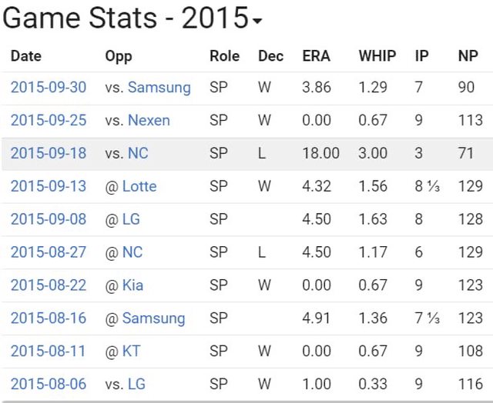Select the KT opponent link
The image size is (493, 403).
130,351
